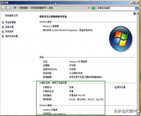Click the 不可用 value beside 安装内存(RAM)
Screen dimensions: 141x116
click(x=72, y=69)
